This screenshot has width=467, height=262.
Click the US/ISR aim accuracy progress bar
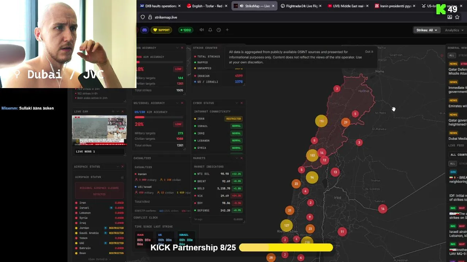point(159,117)
